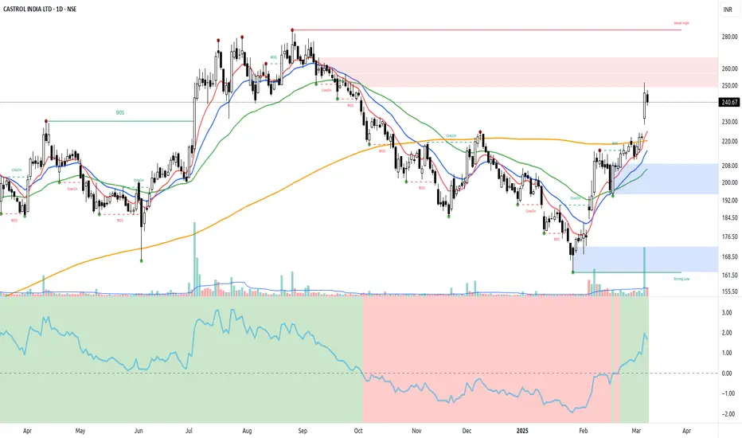This screenshot has height=438, width=742.
Task: Click the 161.50 price axis label
Action: tap(730, 275)
